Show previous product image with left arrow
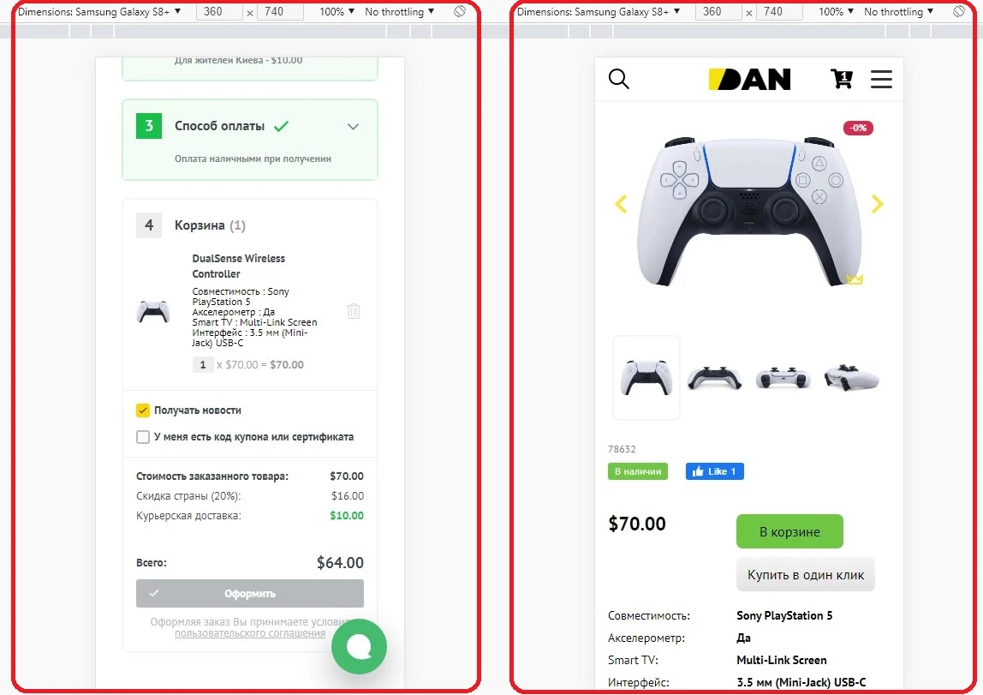 tap(621, 204)
